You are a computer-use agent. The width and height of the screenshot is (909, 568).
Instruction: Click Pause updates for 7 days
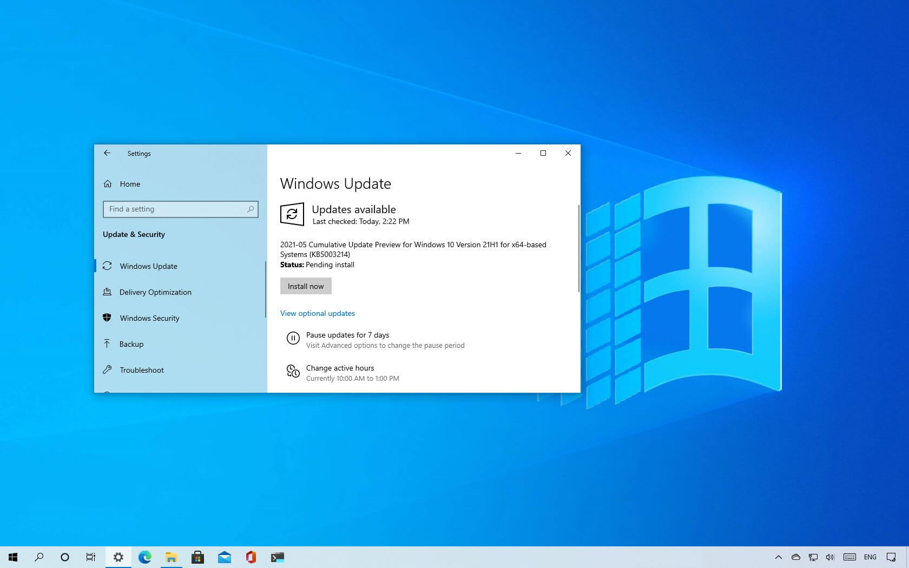347,335
